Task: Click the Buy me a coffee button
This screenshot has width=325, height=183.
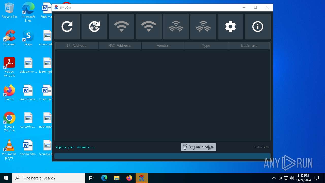Action: coord(199,147)
